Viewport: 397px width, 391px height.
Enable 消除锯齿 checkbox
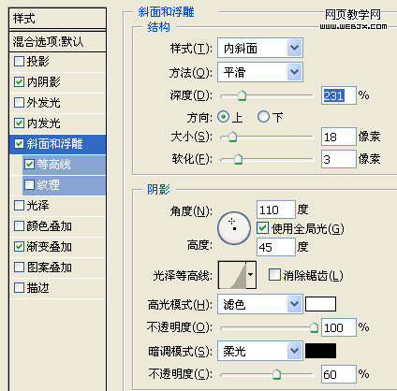pyautogui.click(x=274, y=275)
